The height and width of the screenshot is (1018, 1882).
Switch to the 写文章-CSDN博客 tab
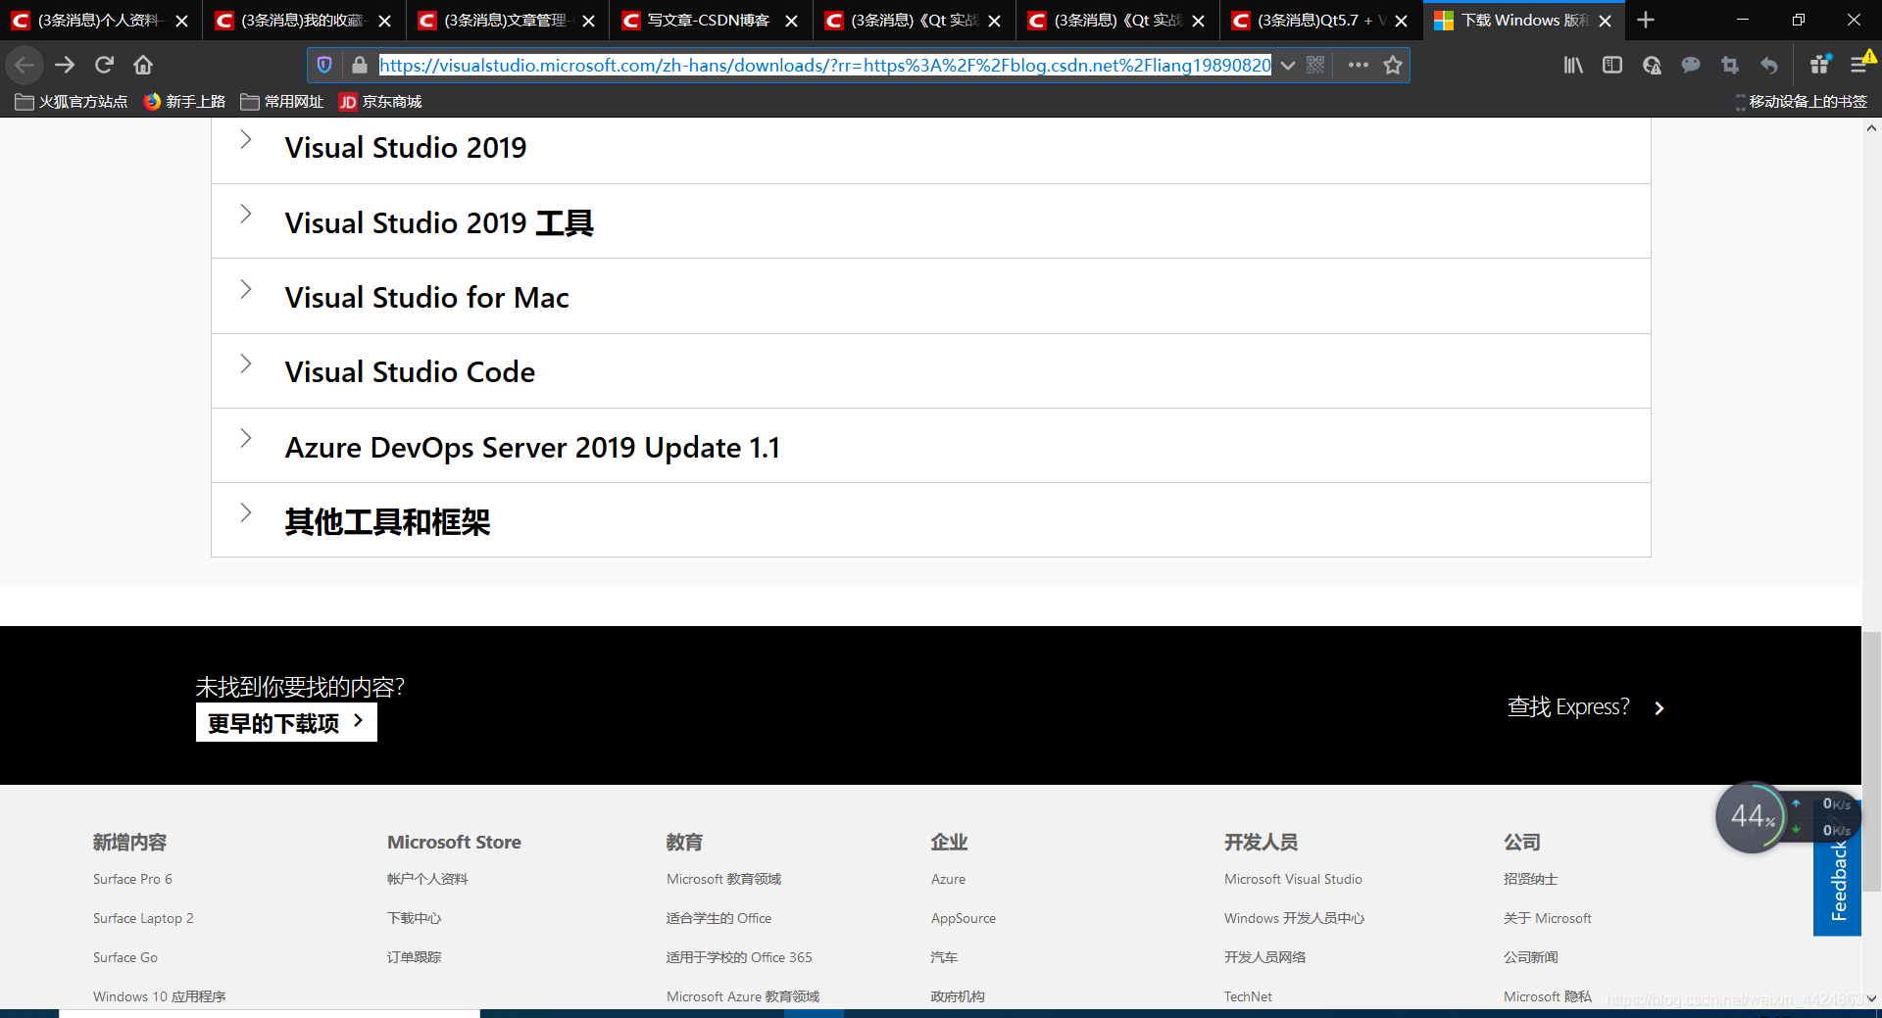[711, 21]
